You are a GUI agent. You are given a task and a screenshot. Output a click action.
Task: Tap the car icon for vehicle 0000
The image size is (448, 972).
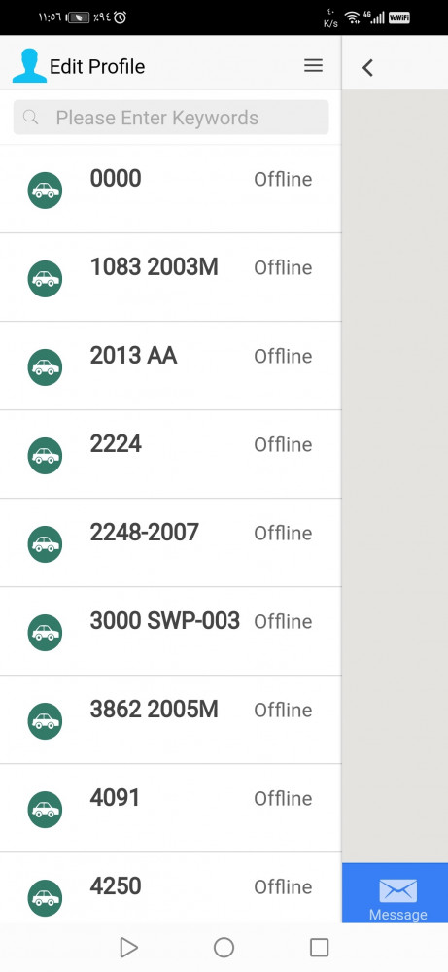coord(46,191)
